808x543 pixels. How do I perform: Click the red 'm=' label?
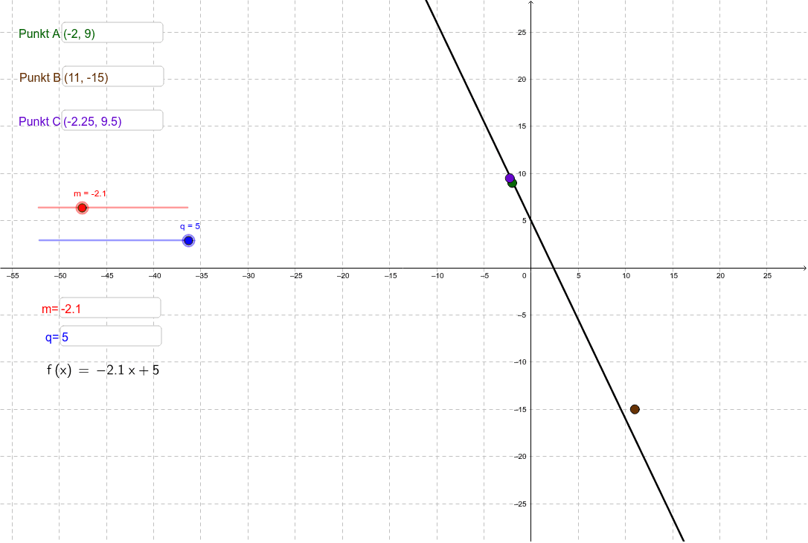click(x=50, y=309)
